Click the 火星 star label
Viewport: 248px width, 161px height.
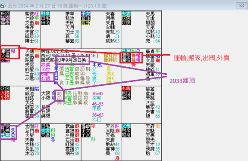[29, 136]
